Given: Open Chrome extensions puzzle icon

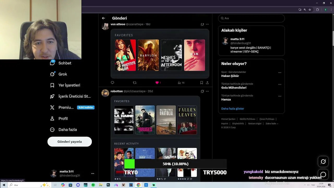Looking at the screenshot, I should [318, 10].
